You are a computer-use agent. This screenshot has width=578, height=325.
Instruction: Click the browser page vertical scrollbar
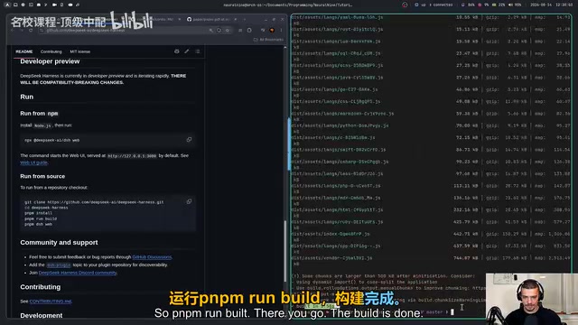285,251
